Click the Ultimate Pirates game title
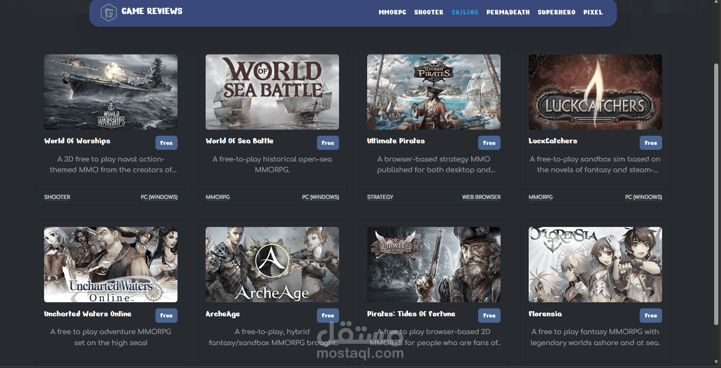The height and width of the screenshot is (368, 721). pyautogui.click(x=396, y=141)
